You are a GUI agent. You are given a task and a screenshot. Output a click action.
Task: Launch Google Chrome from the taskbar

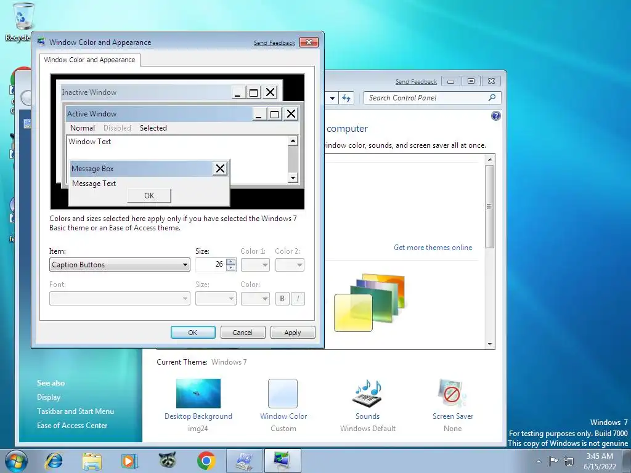(206, 461)
